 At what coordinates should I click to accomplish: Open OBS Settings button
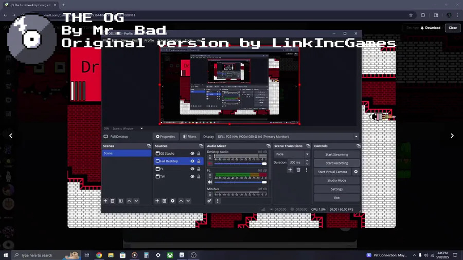336,189
